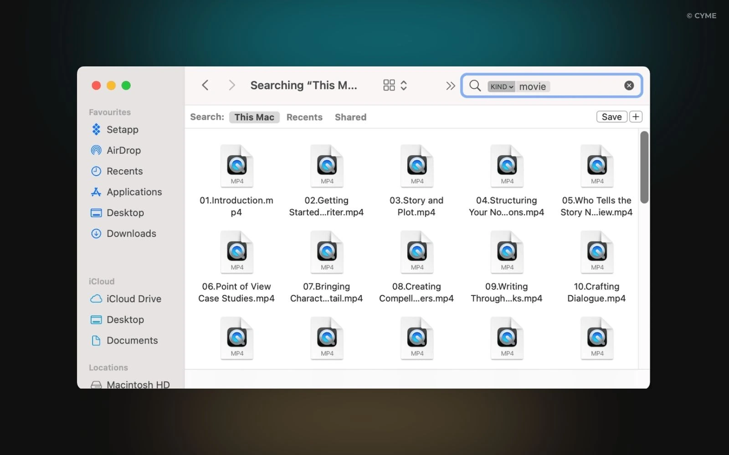Select 04.Structuring Your No file icon
This screenshot has width=729, height=455.
(x=507, y=166)
